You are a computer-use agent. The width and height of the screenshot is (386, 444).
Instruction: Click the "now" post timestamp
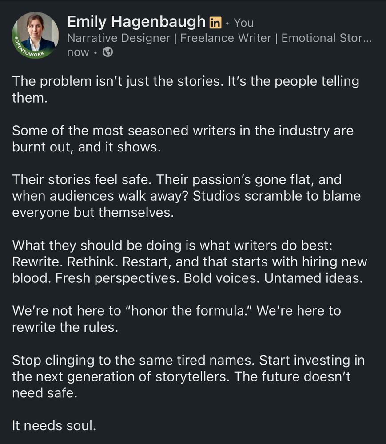pos(79,52)
